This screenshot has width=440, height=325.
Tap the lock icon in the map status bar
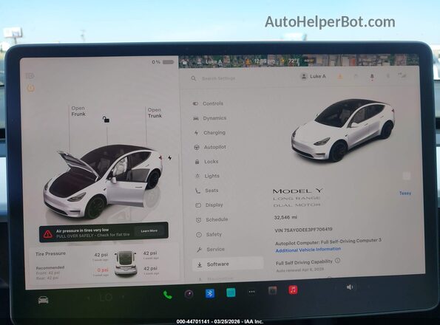(x=184, y=62)
